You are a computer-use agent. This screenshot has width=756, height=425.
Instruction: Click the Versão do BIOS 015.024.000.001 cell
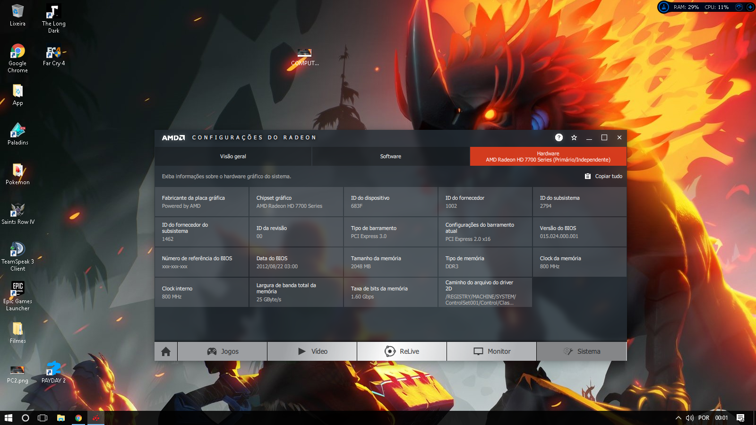pos(580,232)
